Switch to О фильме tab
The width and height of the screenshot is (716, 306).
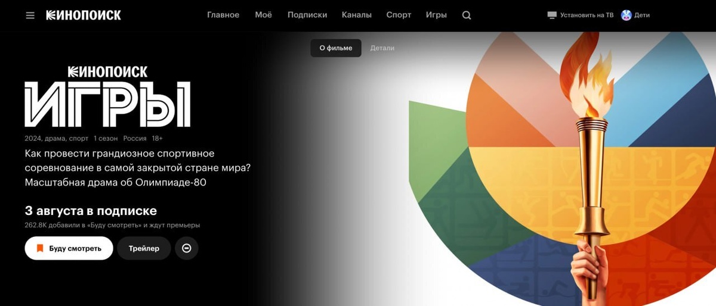[x=336, y=48]
